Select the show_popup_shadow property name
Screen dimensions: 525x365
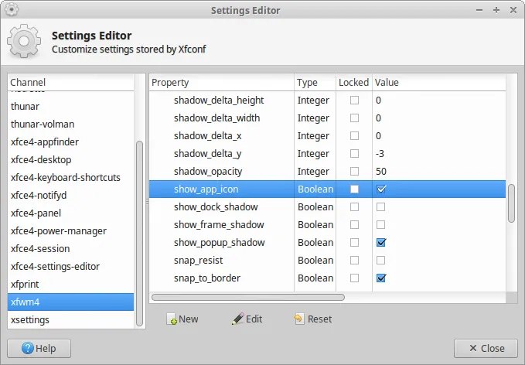click(220, 243)
